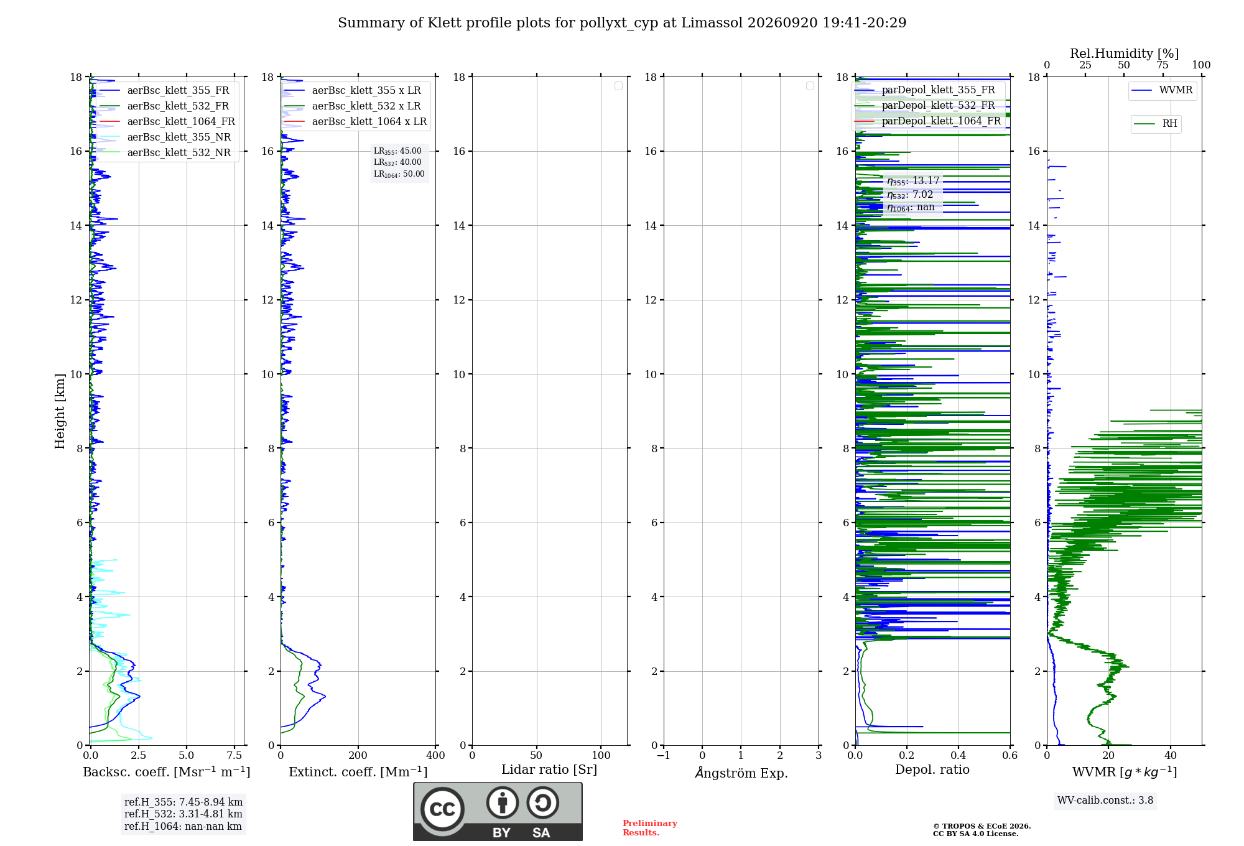The height and width of the screenshot is (846, 1244).
Task: Click the WVMR legend entry
Action: point(1162,90)
